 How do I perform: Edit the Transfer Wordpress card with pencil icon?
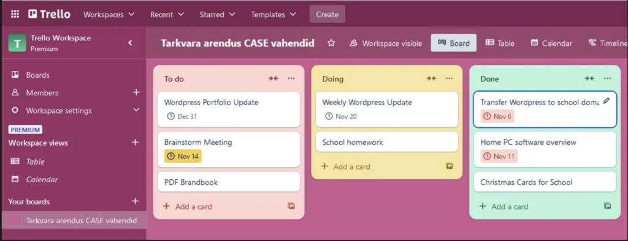point(607,101)
